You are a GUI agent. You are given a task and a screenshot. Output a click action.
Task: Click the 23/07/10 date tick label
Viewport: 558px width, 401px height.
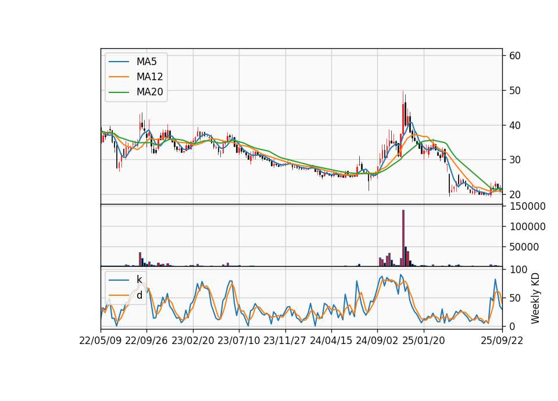point(239,341)
